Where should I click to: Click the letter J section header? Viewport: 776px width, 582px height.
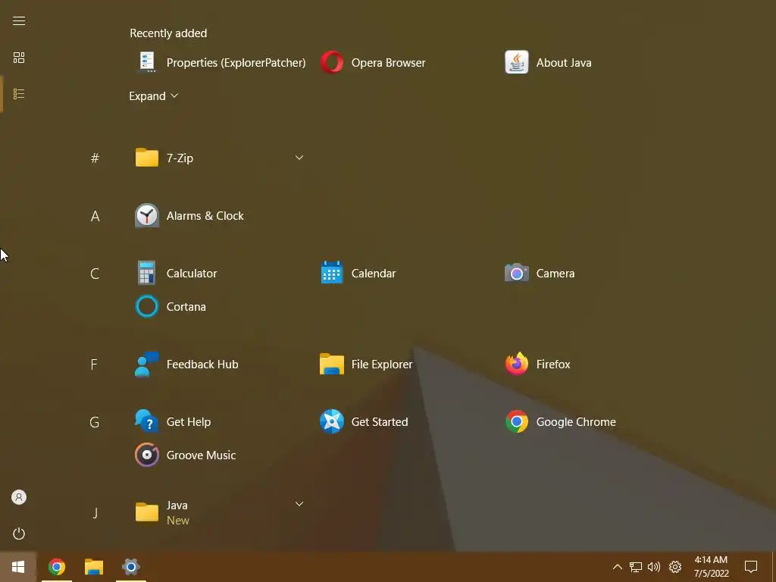tap(95, 513)
